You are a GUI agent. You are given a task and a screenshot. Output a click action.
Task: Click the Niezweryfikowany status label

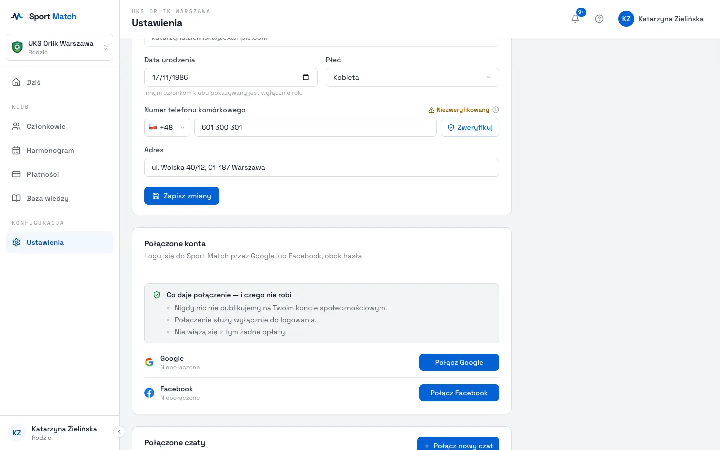[x=463, y=110]
